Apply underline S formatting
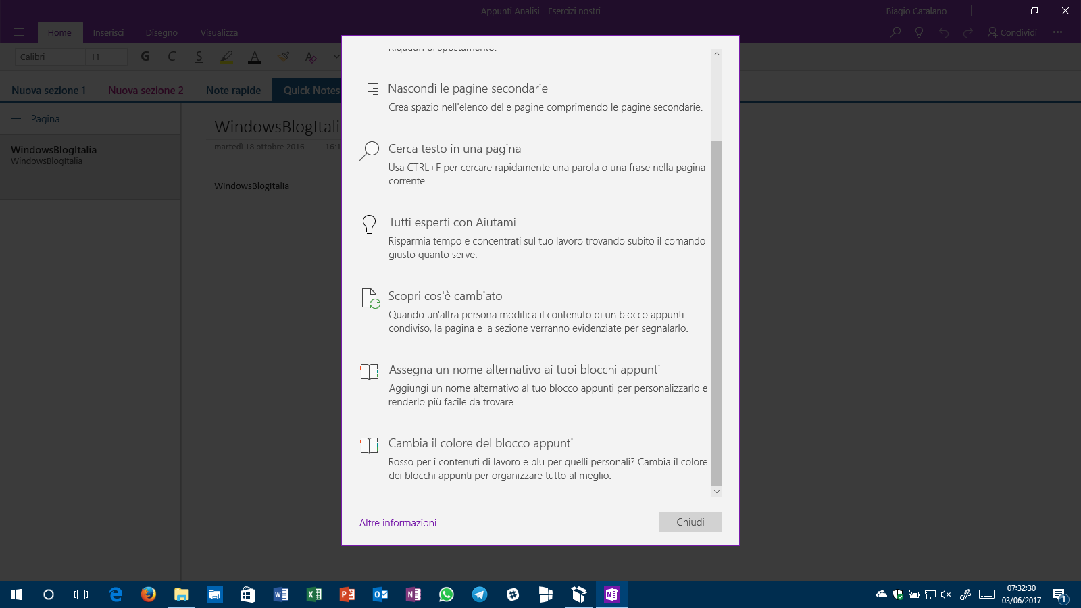The height and width of the screenshot is (608, 1081). point(199,57)
